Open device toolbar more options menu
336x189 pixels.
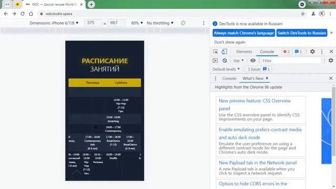coord(204,23)
